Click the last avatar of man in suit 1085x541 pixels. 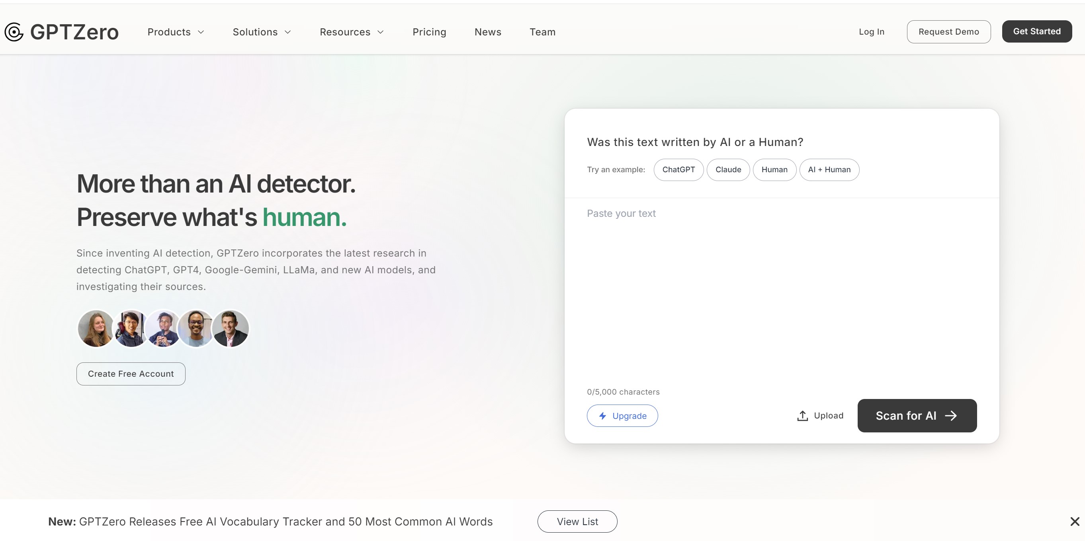[231, 329]
